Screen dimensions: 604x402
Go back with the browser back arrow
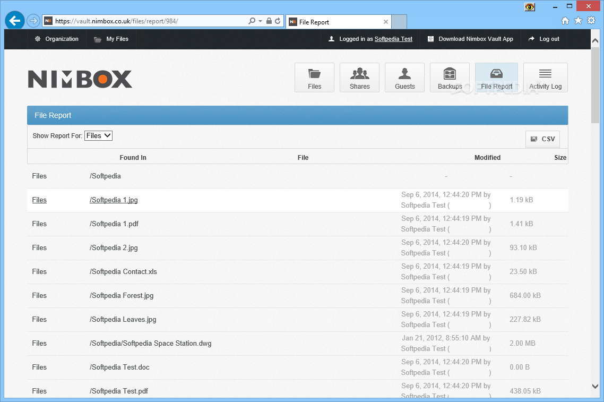point(15,20)
